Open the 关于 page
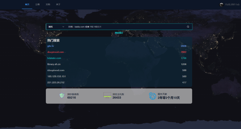 (x=58, y=5)
